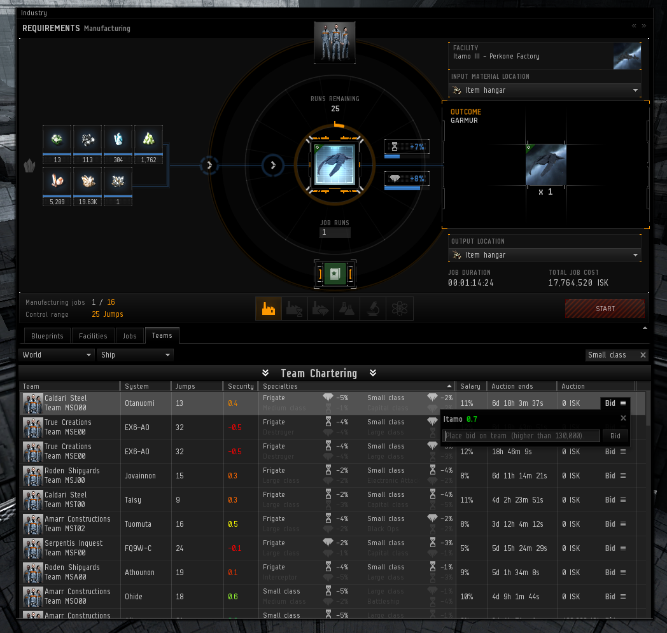Open menu icon for Caldari Steel Otanuomi row
The height and width of the screenshot is (633, 667).
point(623,403)
